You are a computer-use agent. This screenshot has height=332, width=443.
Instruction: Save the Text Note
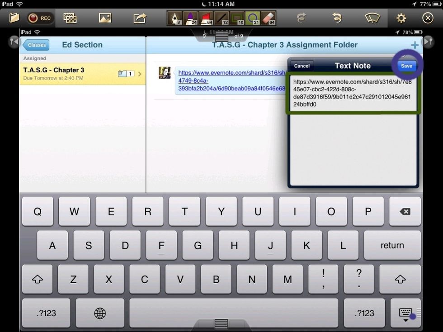(406, 65)
